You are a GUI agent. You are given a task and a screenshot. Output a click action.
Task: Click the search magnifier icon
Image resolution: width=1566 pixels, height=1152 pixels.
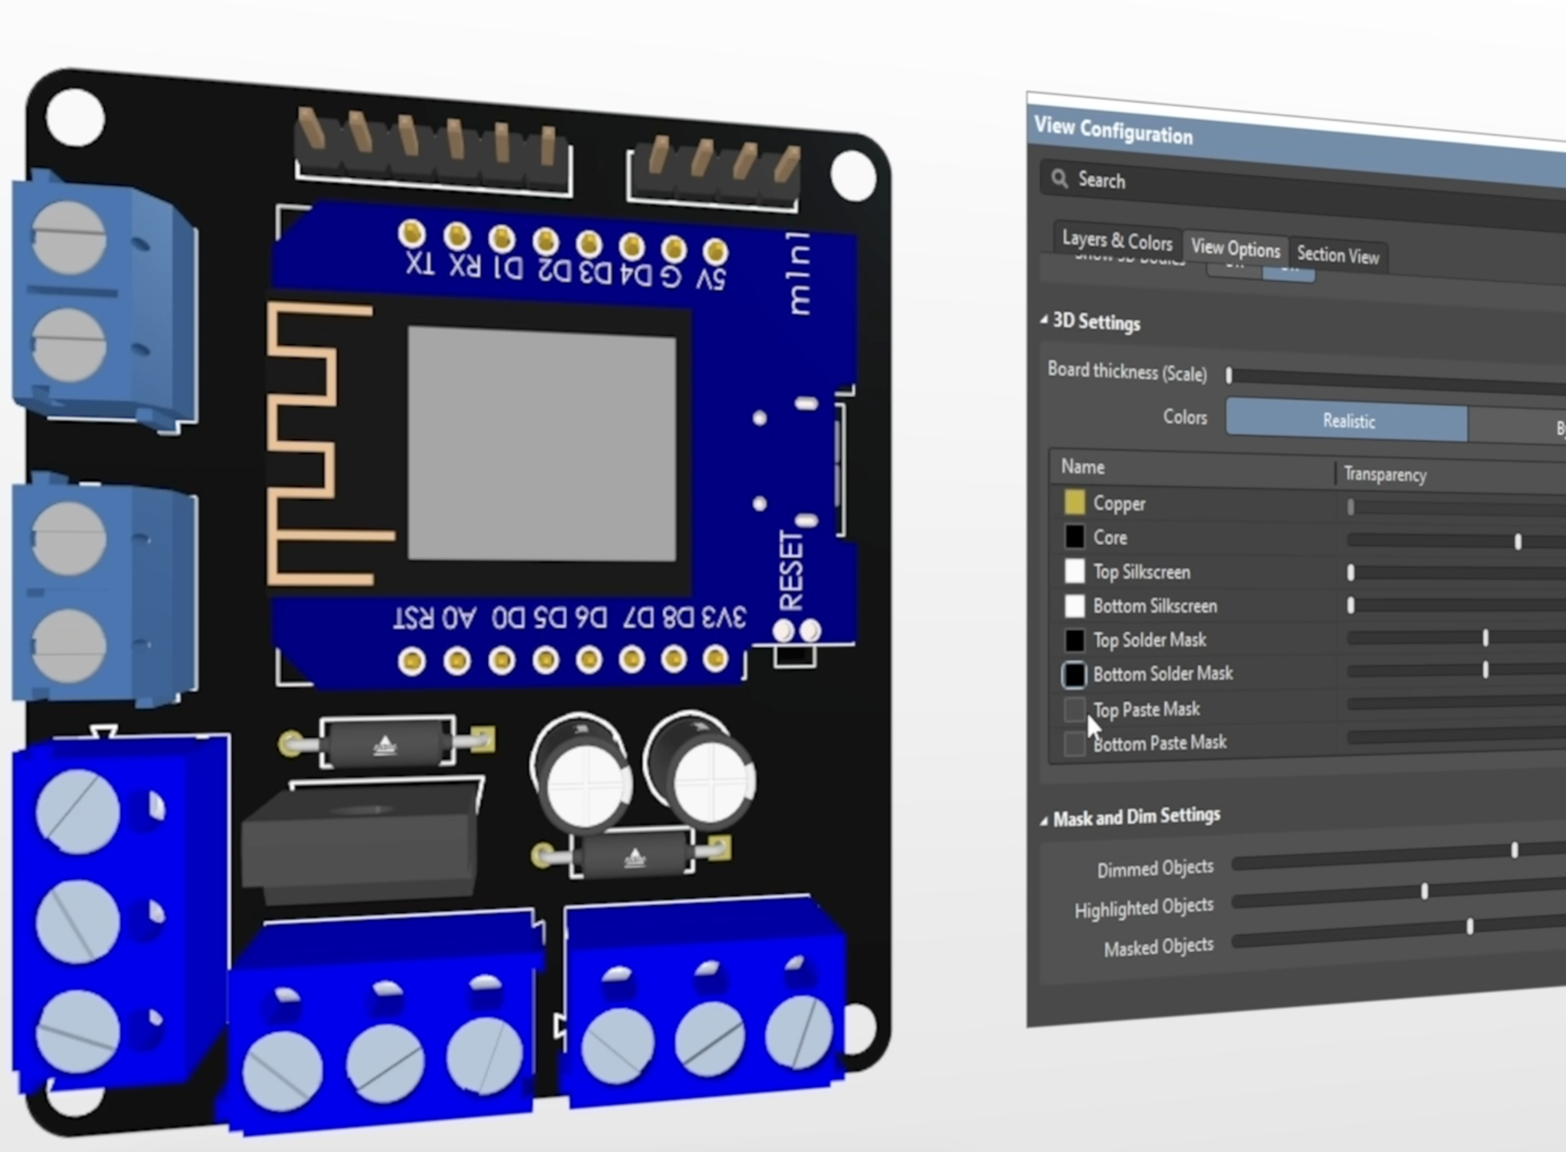(x=1059, y=179)
